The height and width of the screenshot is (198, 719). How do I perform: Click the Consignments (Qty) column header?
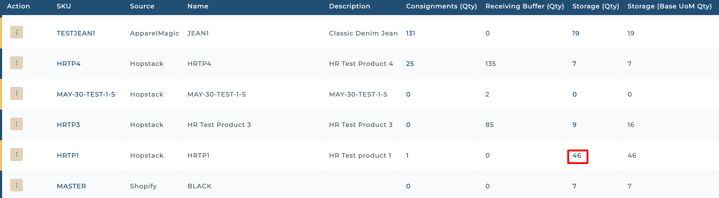(441, 6)
